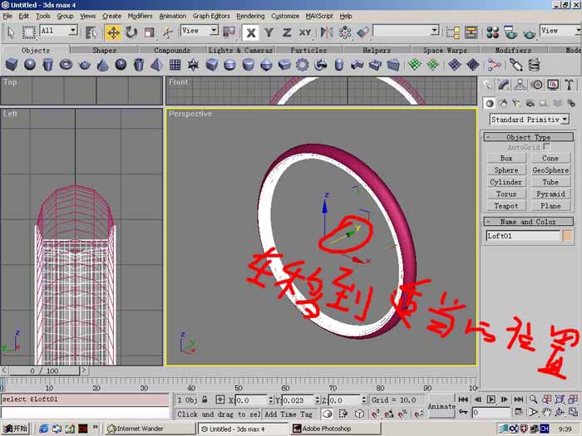Click the Loft01 object name field

pos(523,236)
